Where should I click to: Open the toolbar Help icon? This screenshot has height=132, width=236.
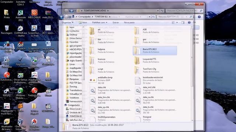(x=189, y=23)
